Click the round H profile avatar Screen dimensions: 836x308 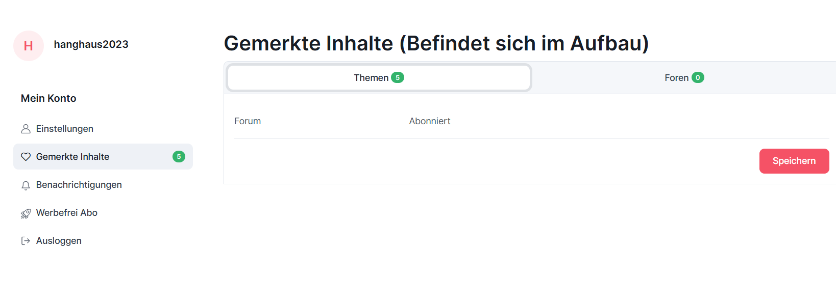coord(29,46)
